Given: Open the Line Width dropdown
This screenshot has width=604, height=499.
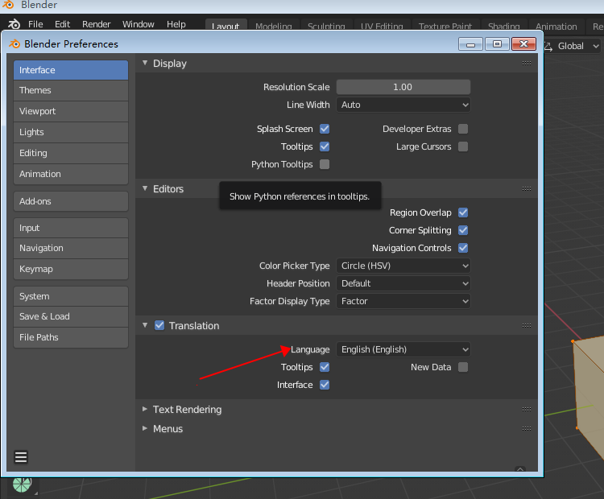Looking at the screenshot, I should pyautogui.click(x=403, y=105).
